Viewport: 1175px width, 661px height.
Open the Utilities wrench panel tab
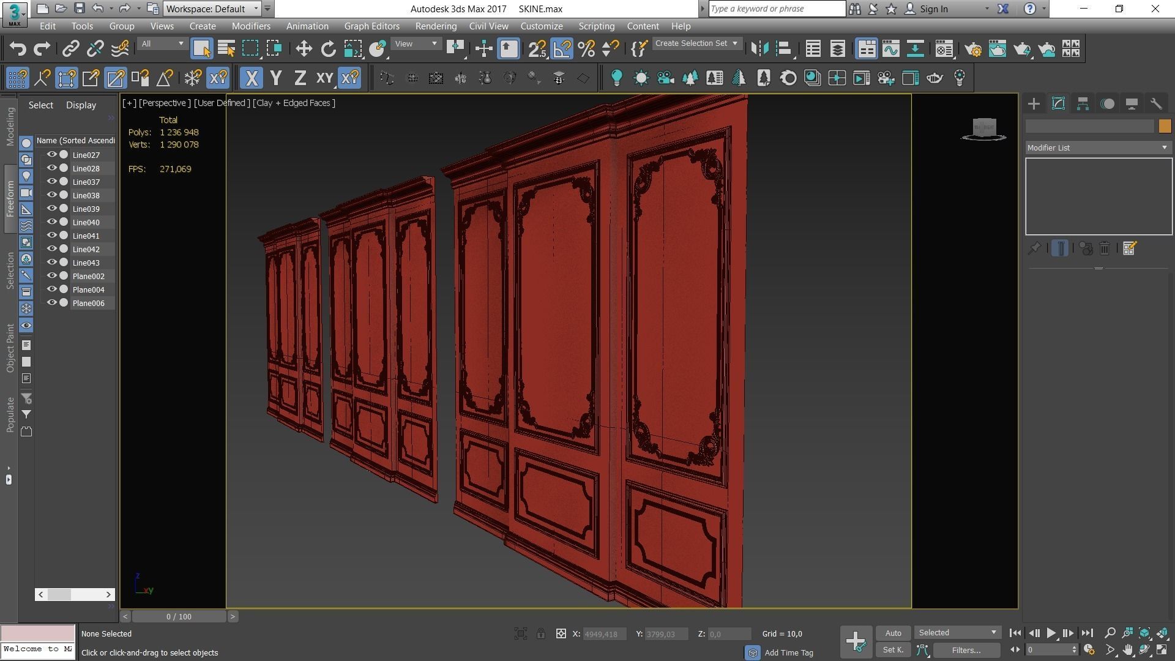(x=1156, y=103)
